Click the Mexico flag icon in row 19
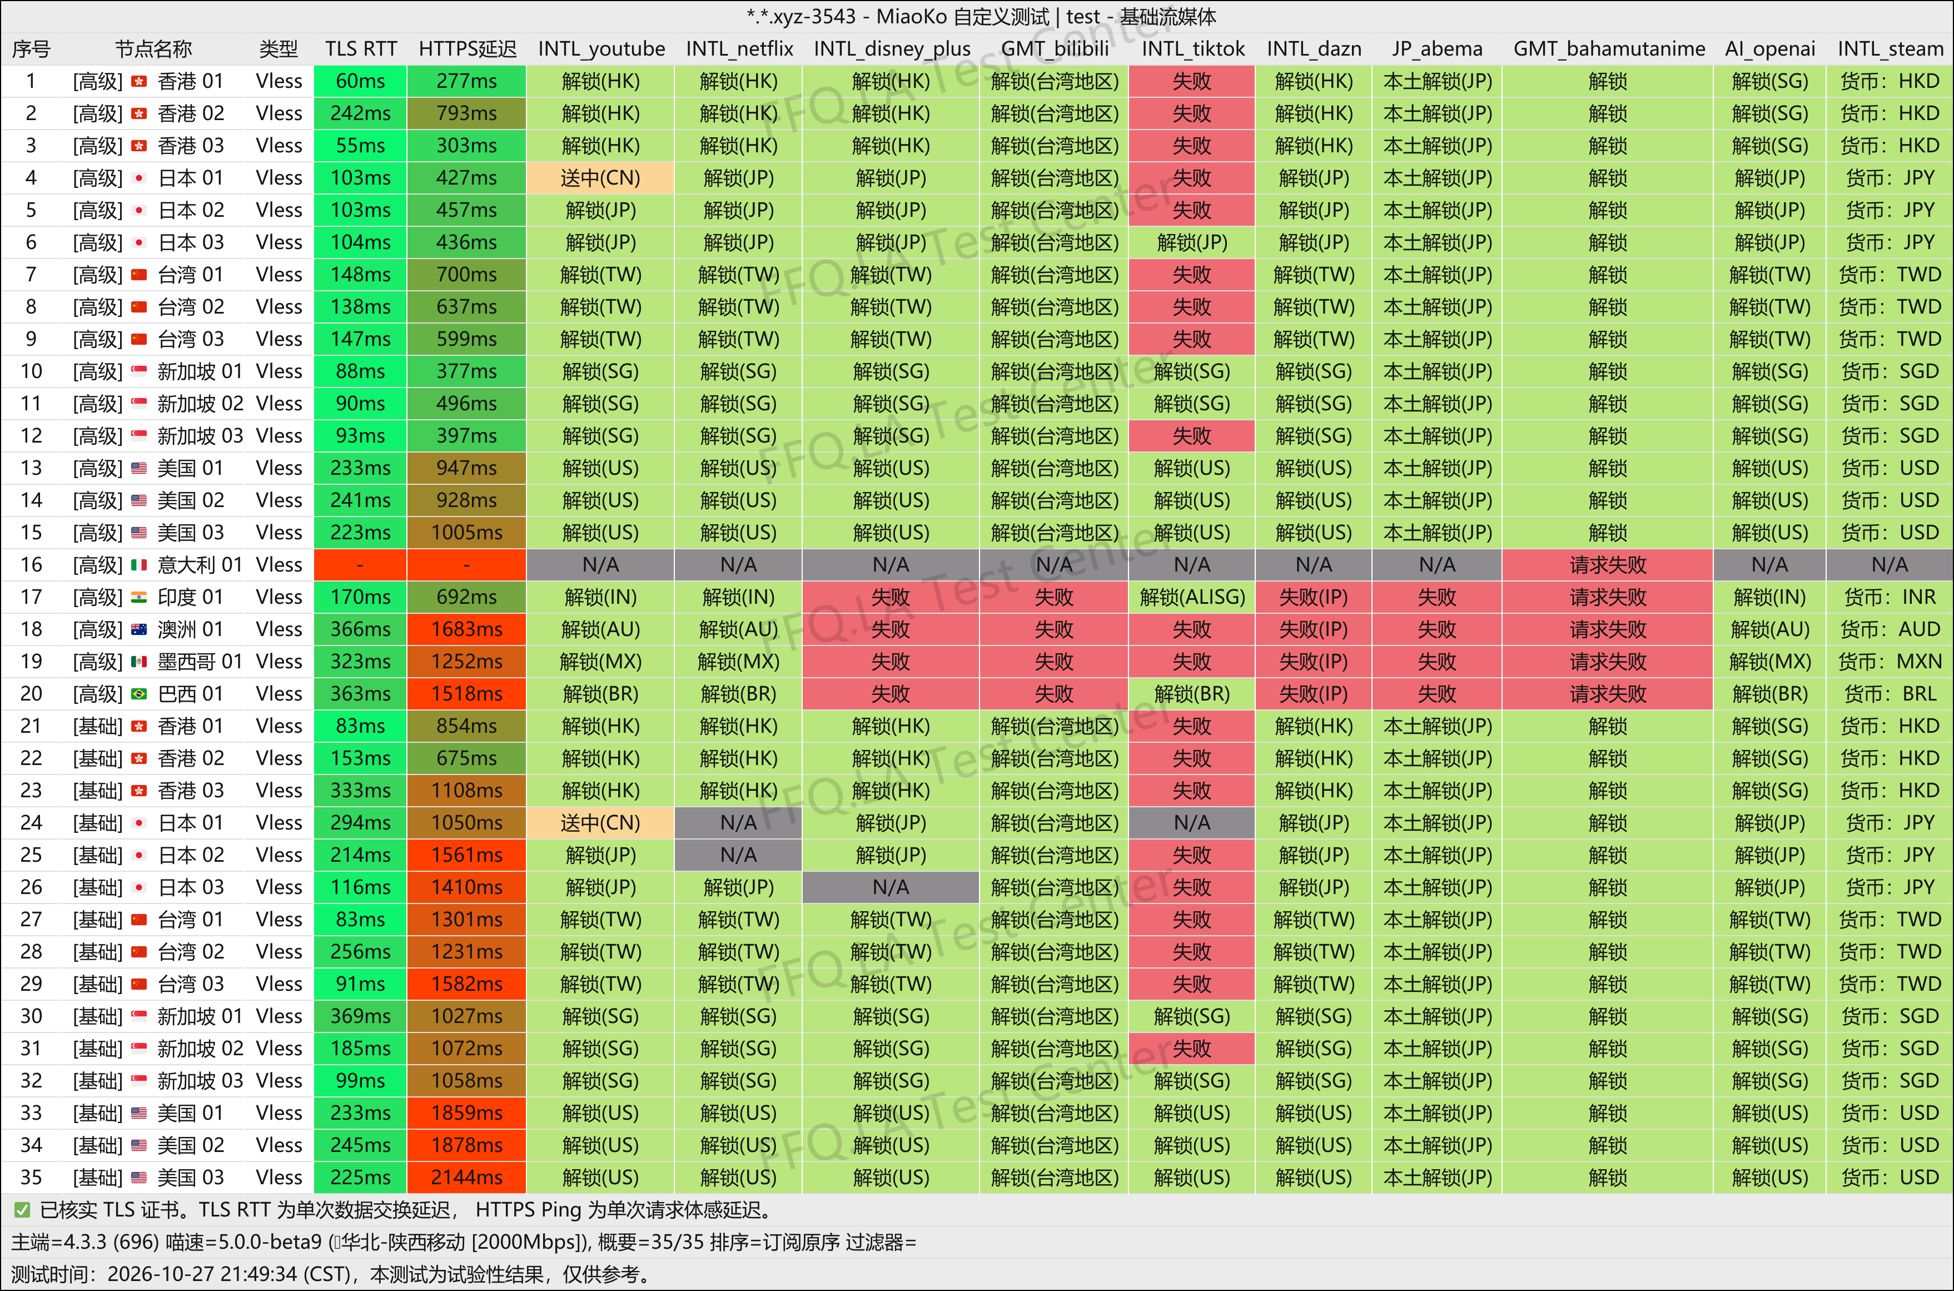The height and width of the screenshot is (1291, 1954). (139, 661)
